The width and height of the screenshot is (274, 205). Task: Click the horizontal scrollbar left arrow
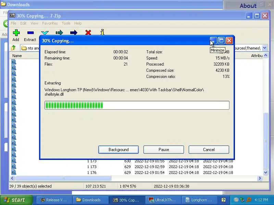pos(12,178)
